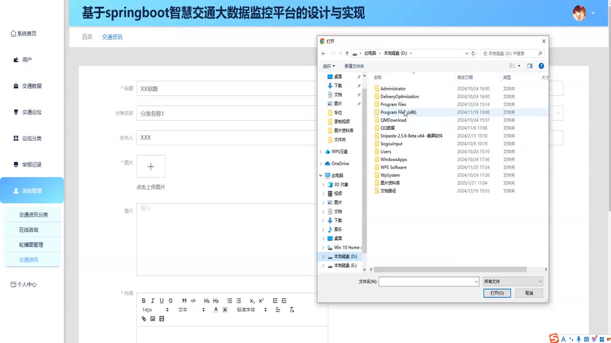Toggle underline formatting in the editor toolbar
This screenshot has width=611, height=343.
pyautogui.click(x=162, y=301)
